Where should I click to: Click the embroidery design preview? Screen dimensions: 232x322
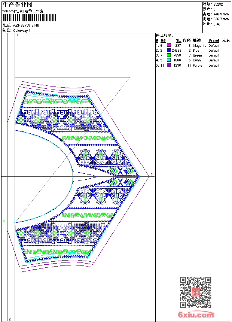click(x=78, y=177)
